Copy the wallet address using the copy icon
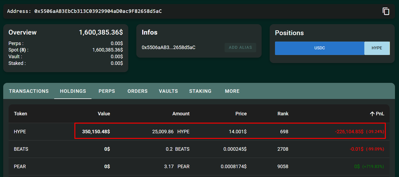Screen dimensions: 399x177 coord(386,11)
